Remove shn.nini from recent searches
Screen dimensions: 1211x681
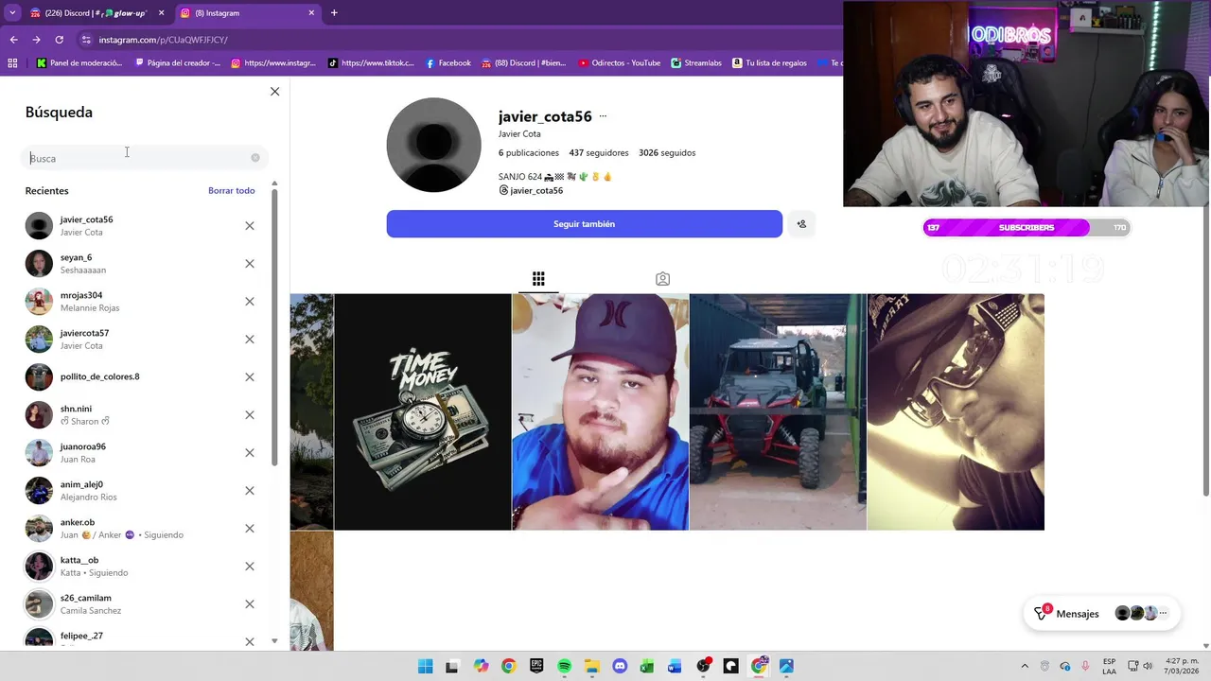click(250, 415)
